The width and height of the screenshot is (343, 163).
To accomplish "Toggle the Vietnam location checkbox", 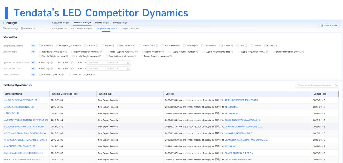I will (x=86, y=46).
